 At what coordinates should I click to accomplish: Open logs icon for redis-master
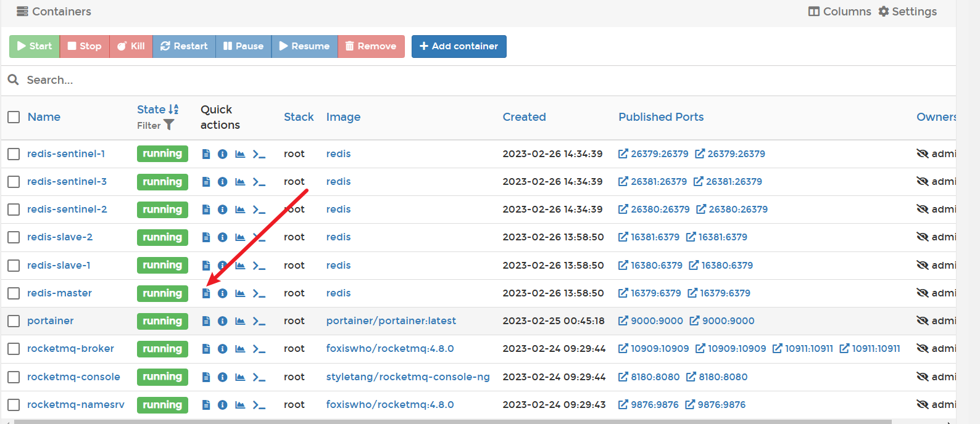point(206,293)
